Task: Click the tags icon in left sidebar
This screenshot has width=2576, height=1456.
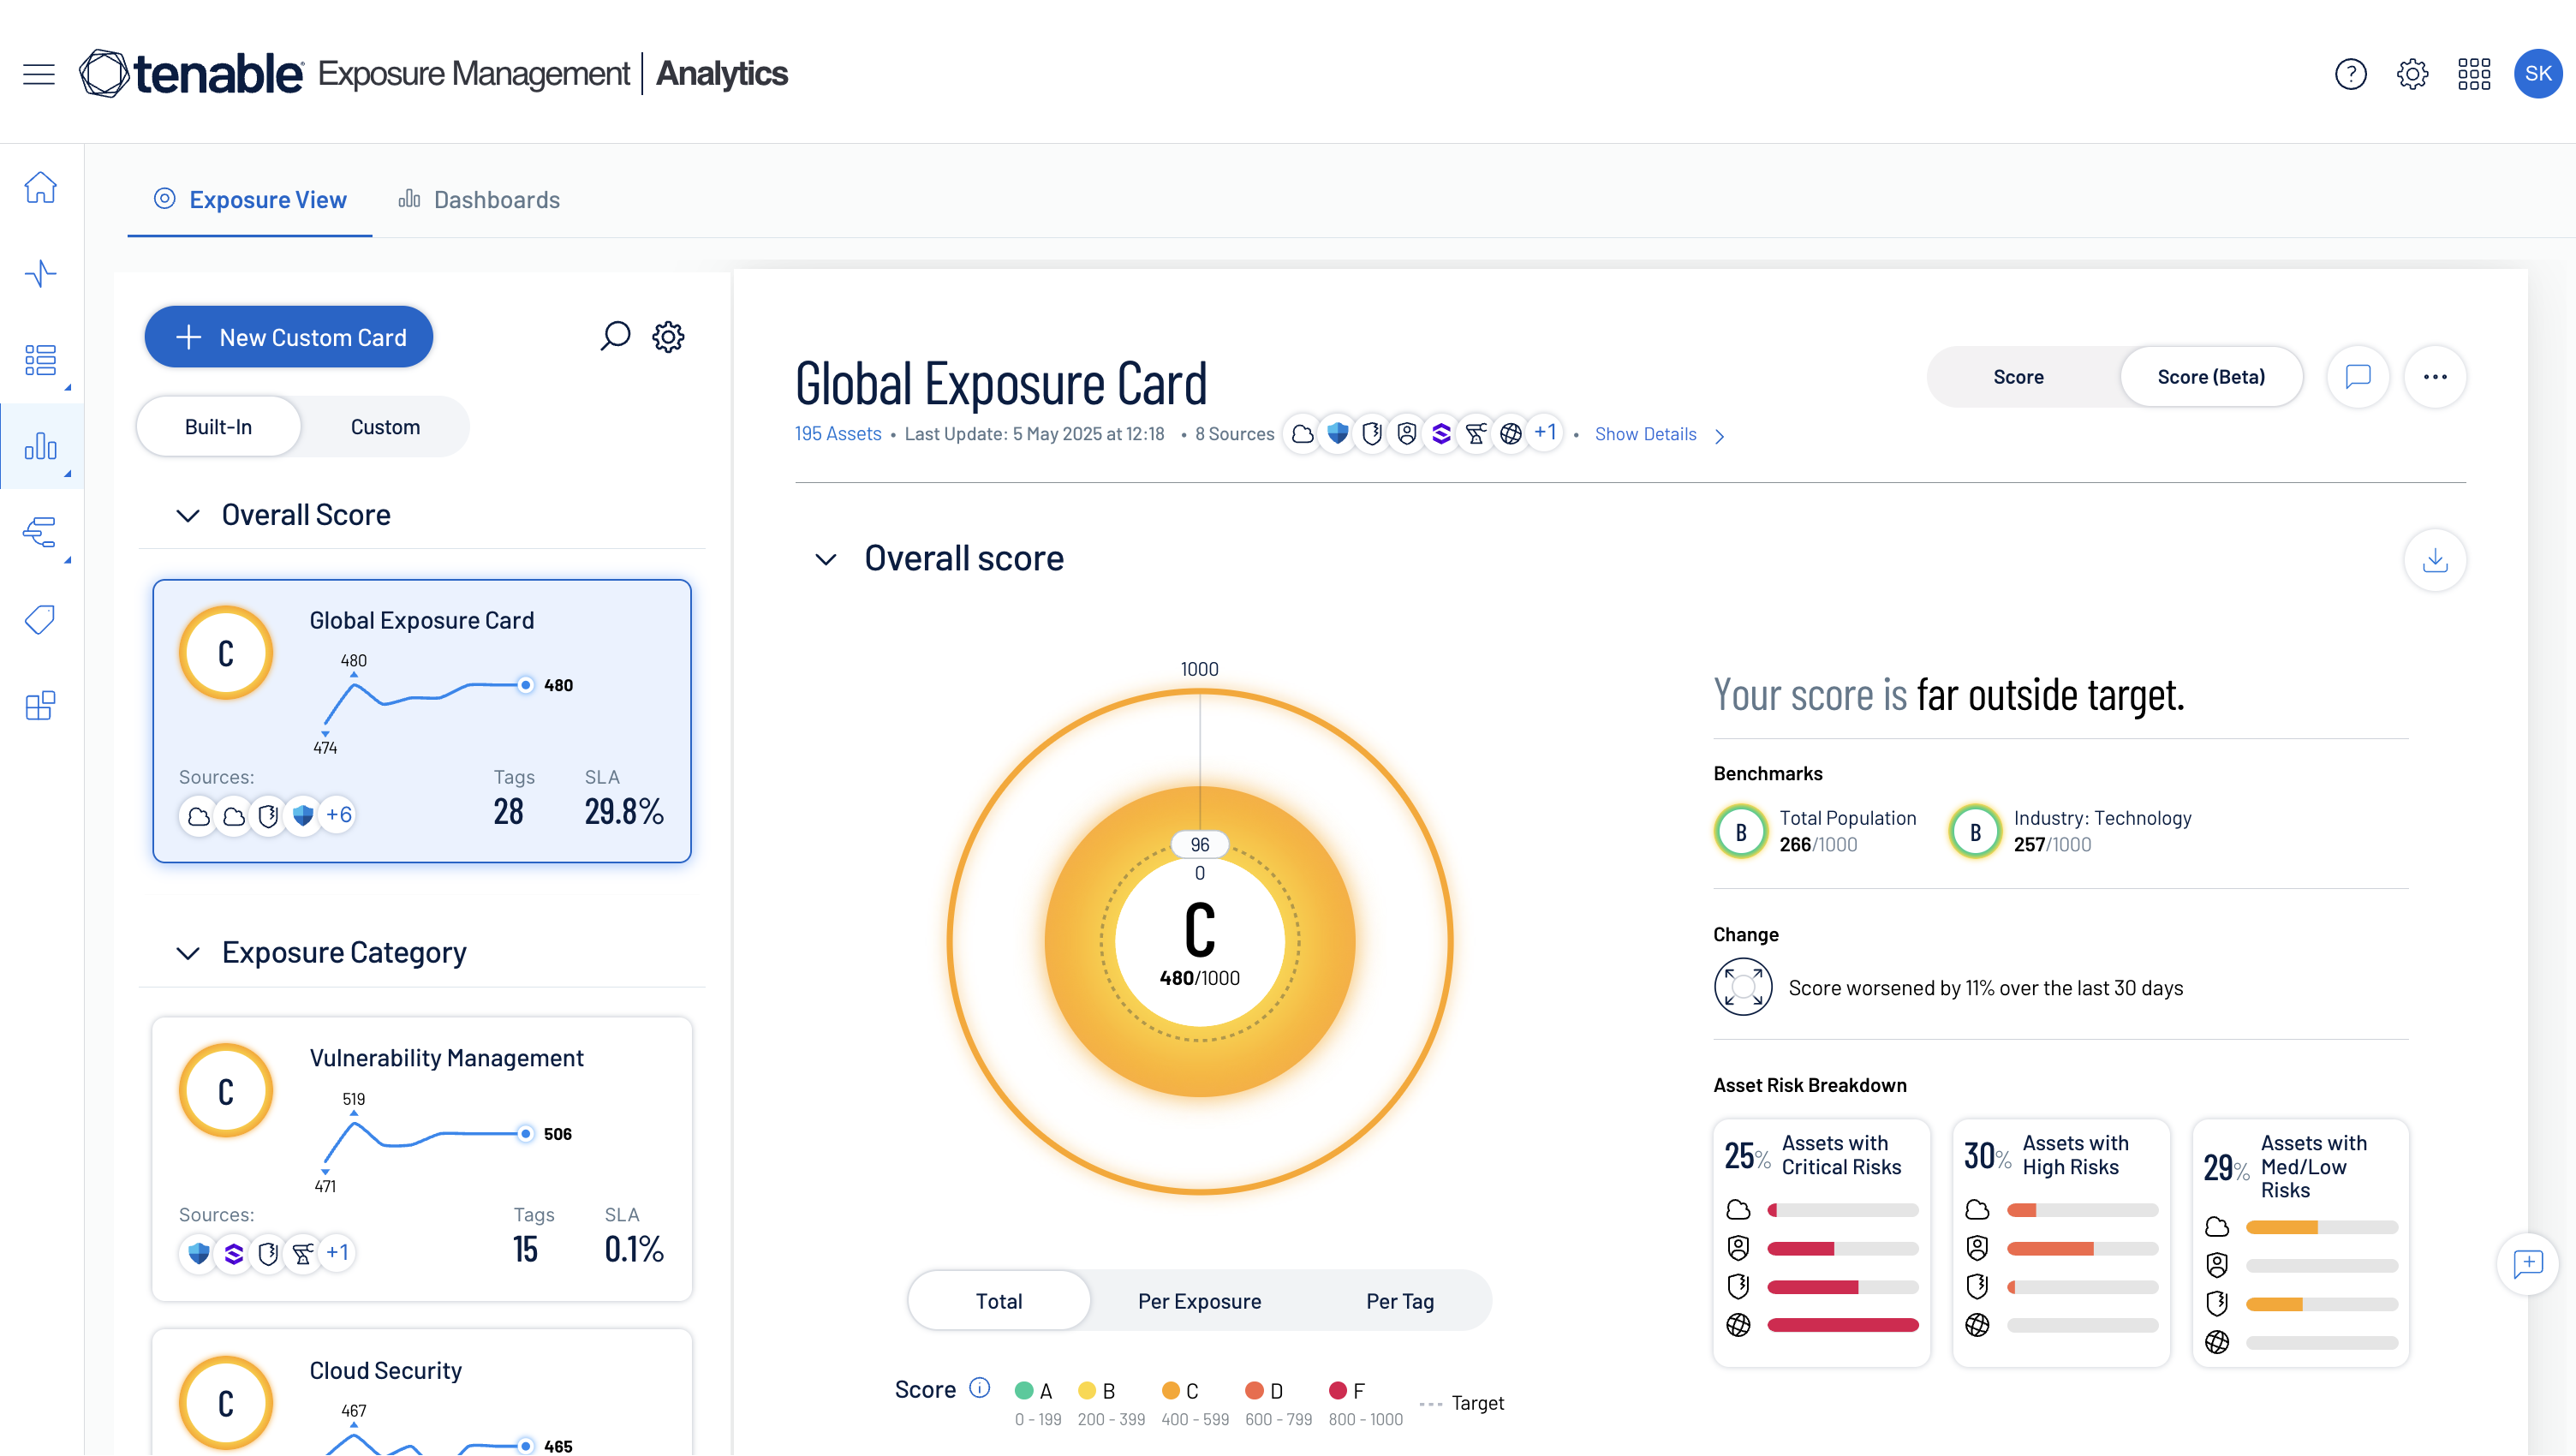Action: [40, 620]
